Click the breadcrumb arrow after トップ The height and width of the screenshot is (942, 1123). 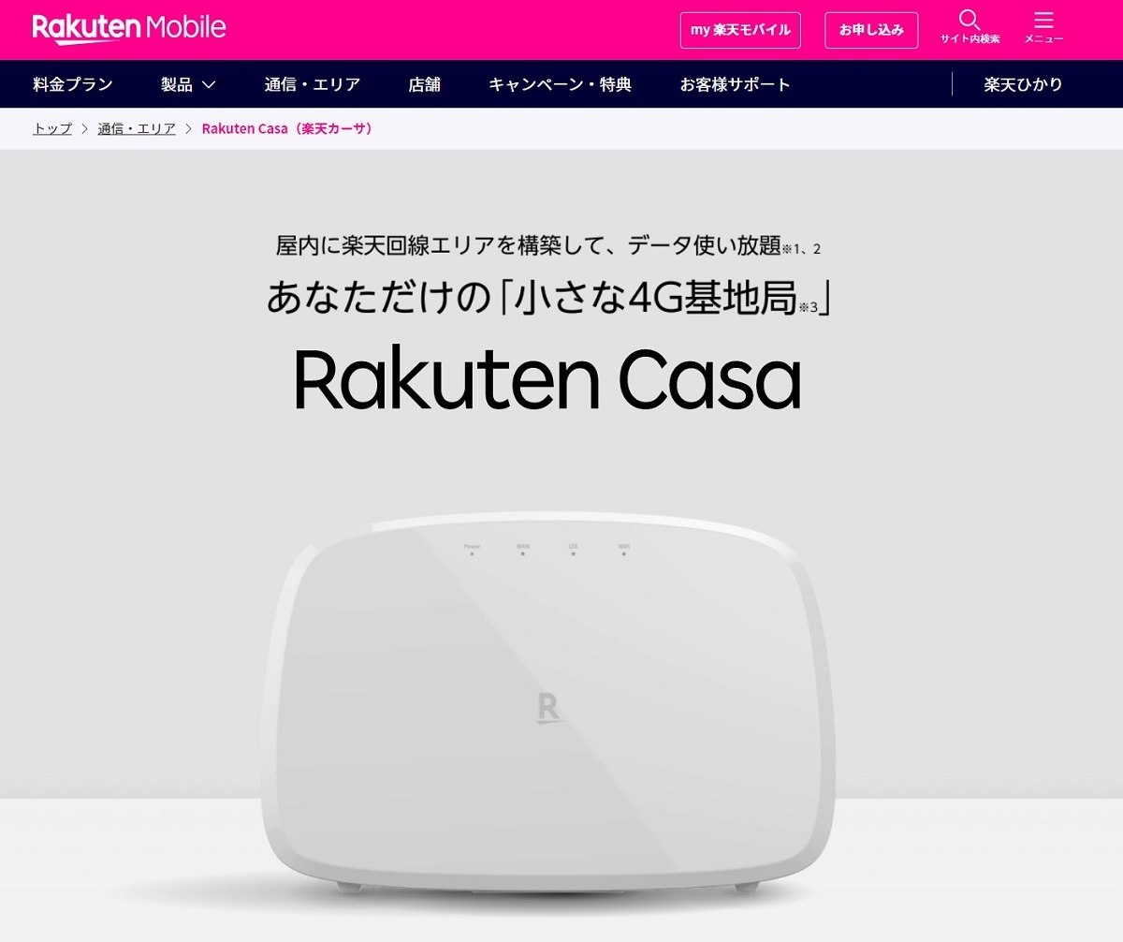click(85, 129)
